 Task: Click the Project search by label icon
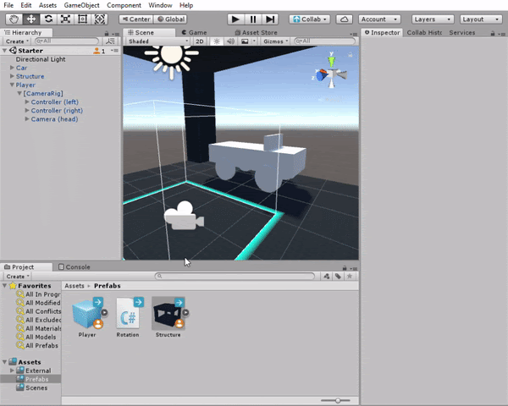coord(338,277)
